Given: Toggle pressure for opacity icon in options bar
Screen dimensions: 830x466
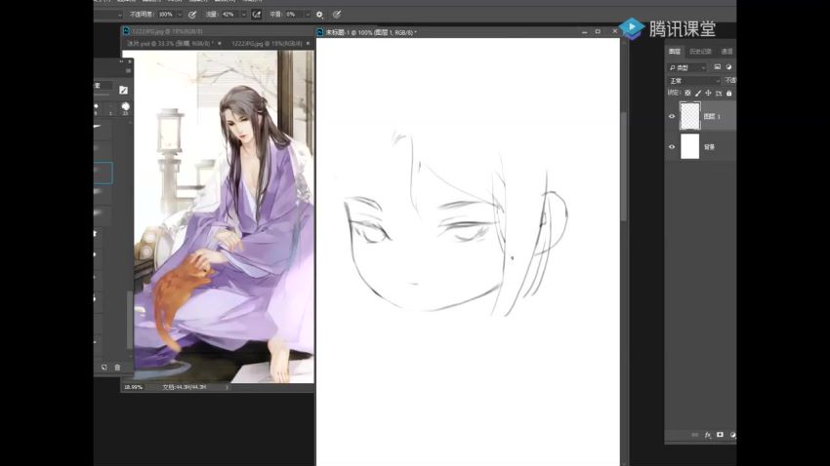Looking at the screenshot, I should point(192,15).
